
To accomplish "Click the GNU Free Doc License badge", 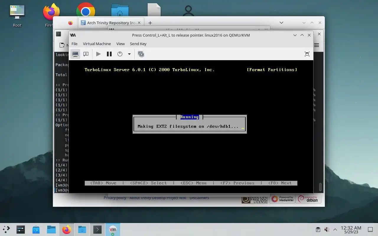I will [x=255, y=199].
